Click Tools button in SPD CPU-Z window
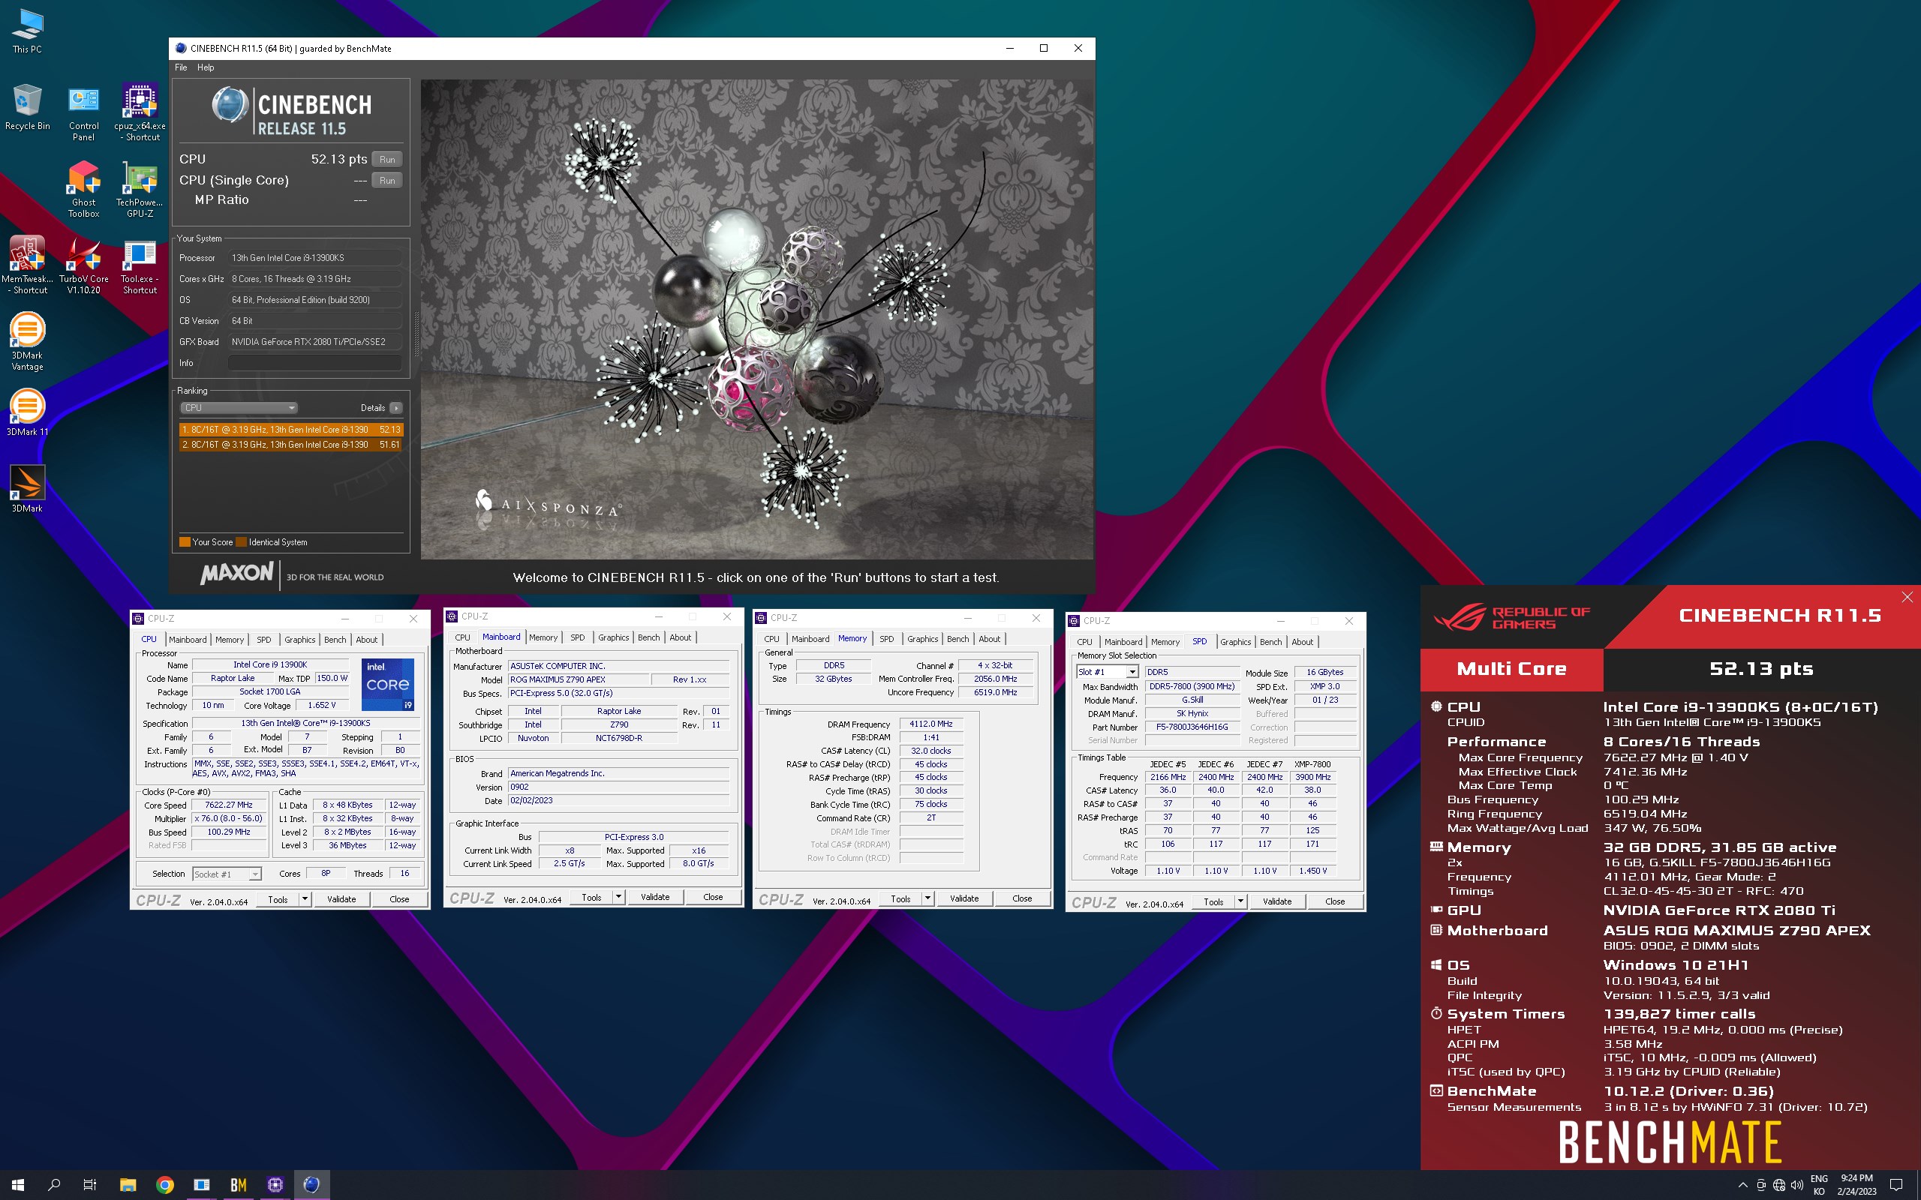Viewport: 1921px width, 1200px height. click(x=1213, y=901)
